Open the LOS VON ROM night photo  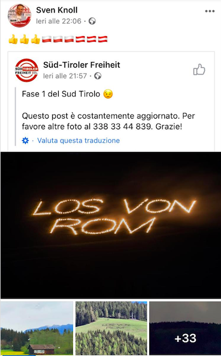(111, 225)
